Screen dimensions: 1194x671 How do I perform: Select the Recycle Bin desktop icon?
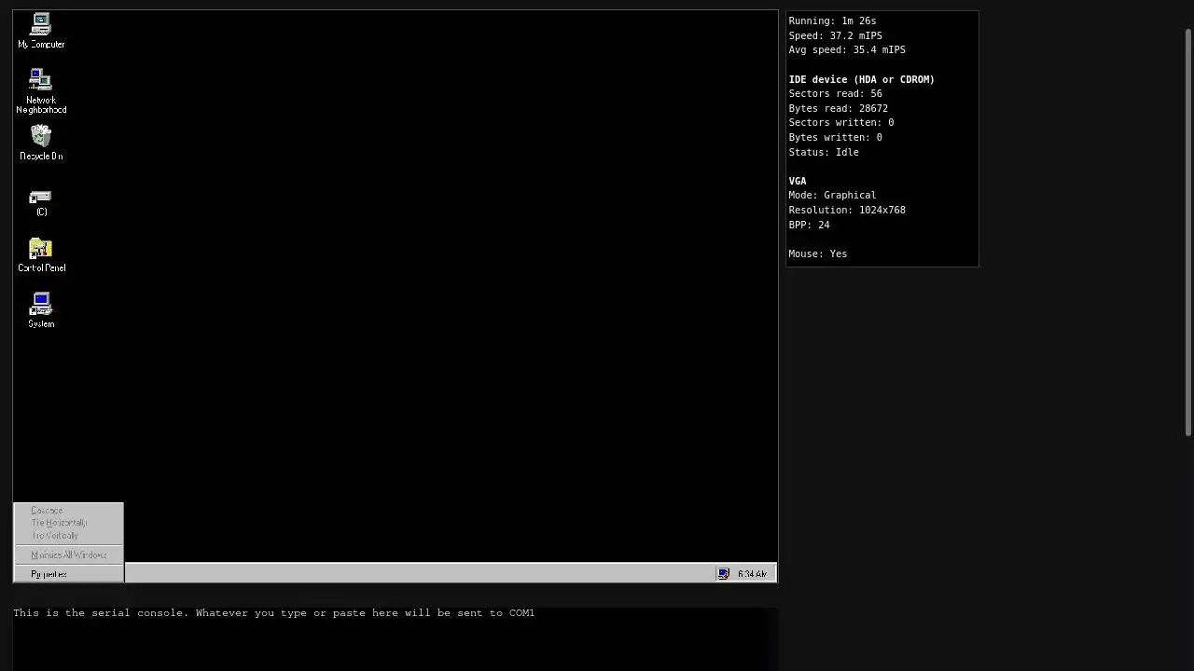[x=41, y=143]
